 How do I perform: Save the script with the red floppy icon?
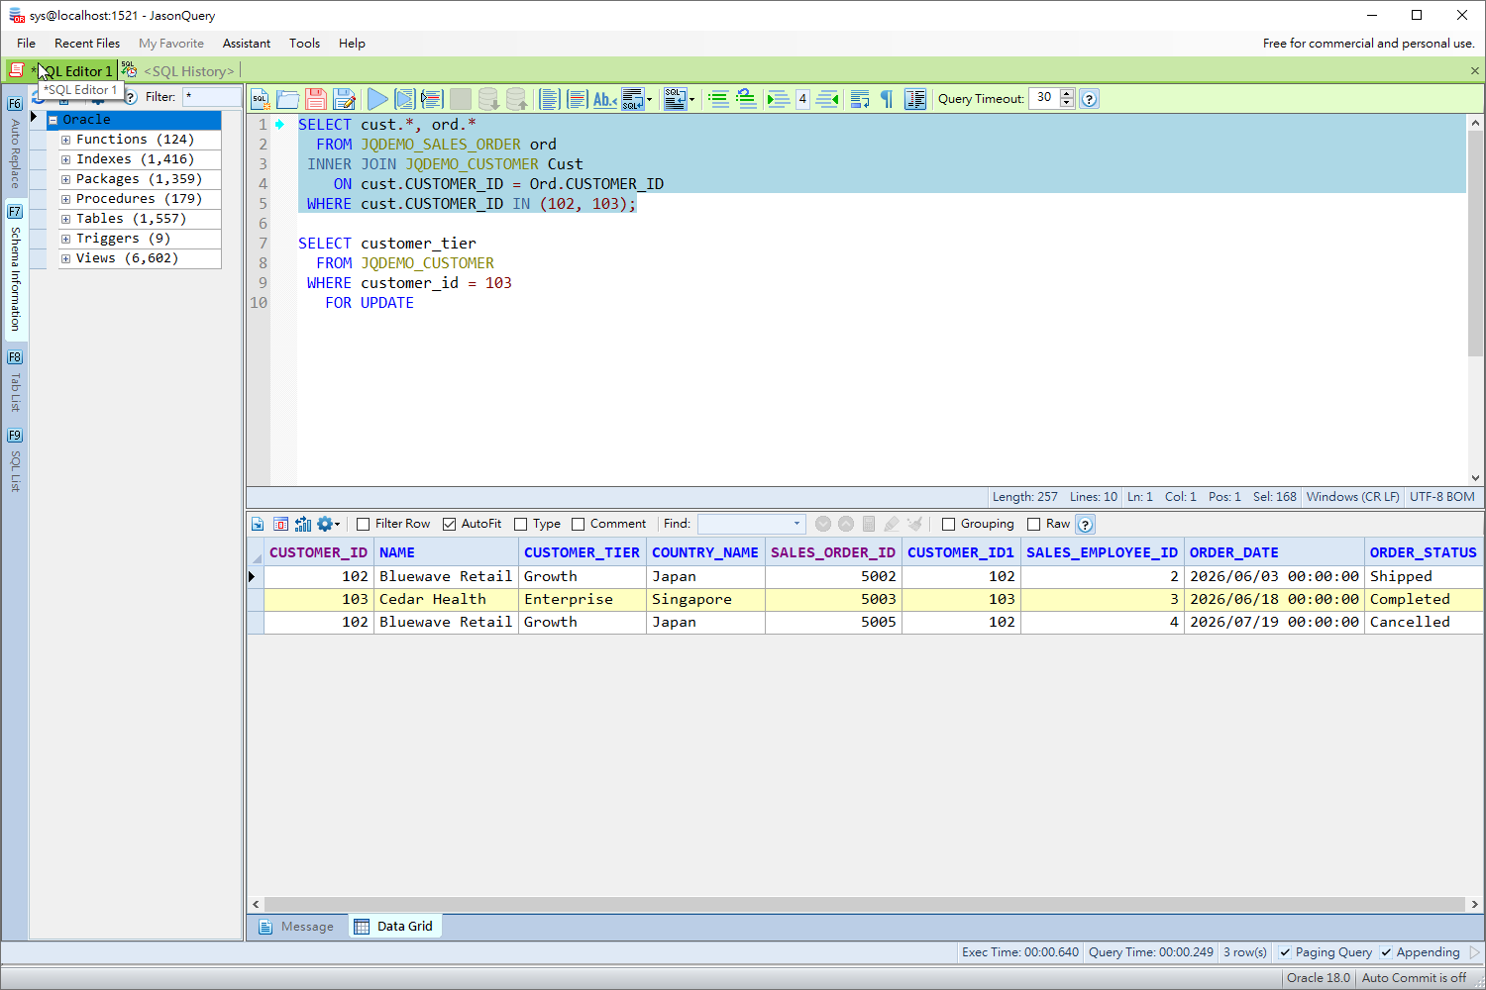(x=316, y=99)
